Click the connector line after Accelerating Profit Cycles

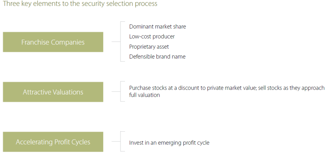tap(116, 141)
